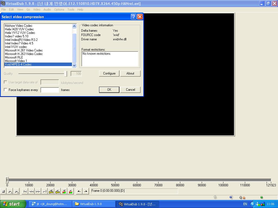The image size is (278, 208).
Task: Click the Configure button
Action: pos(109,73)
